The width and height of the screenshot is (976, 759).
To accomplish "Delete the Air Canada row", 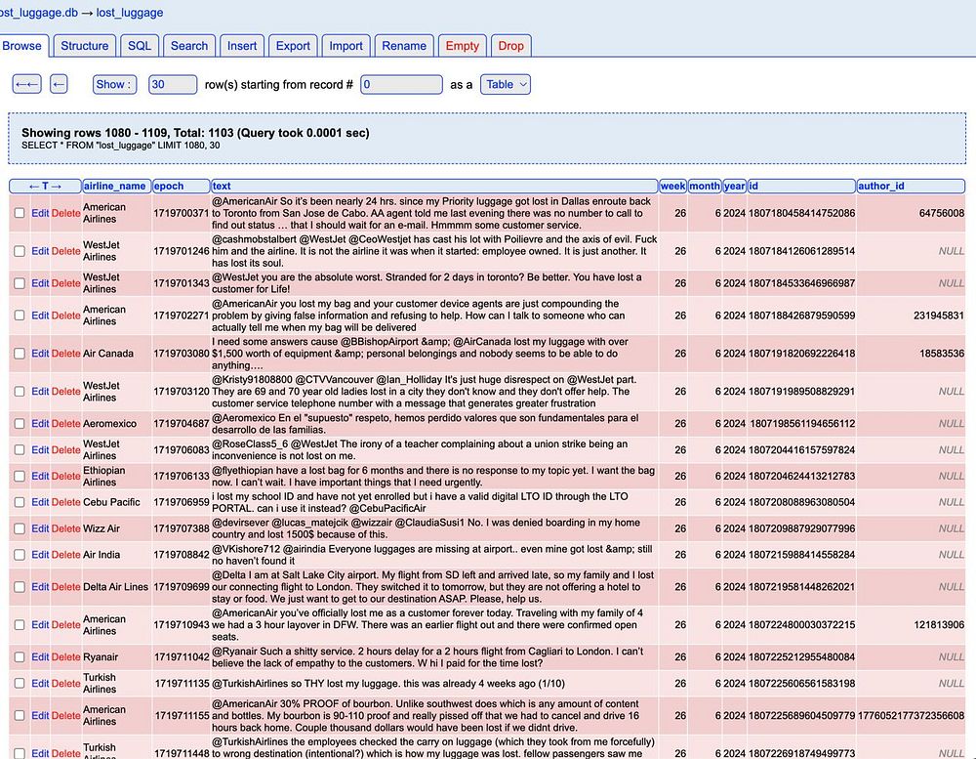I will 65,354.
